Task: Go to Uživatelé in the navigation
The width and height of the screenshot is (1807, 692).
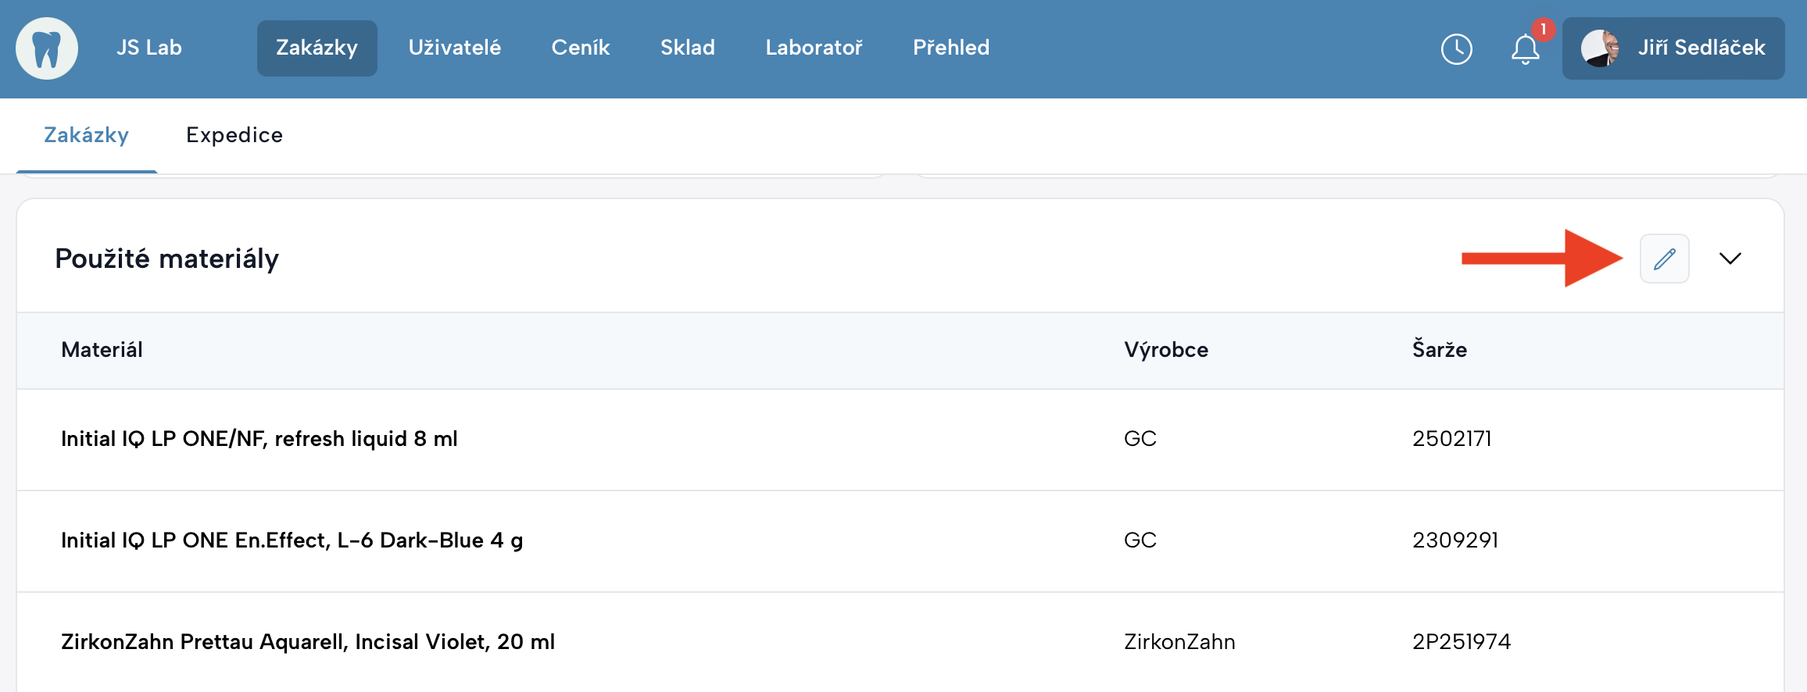Action: tap(454, 48)
